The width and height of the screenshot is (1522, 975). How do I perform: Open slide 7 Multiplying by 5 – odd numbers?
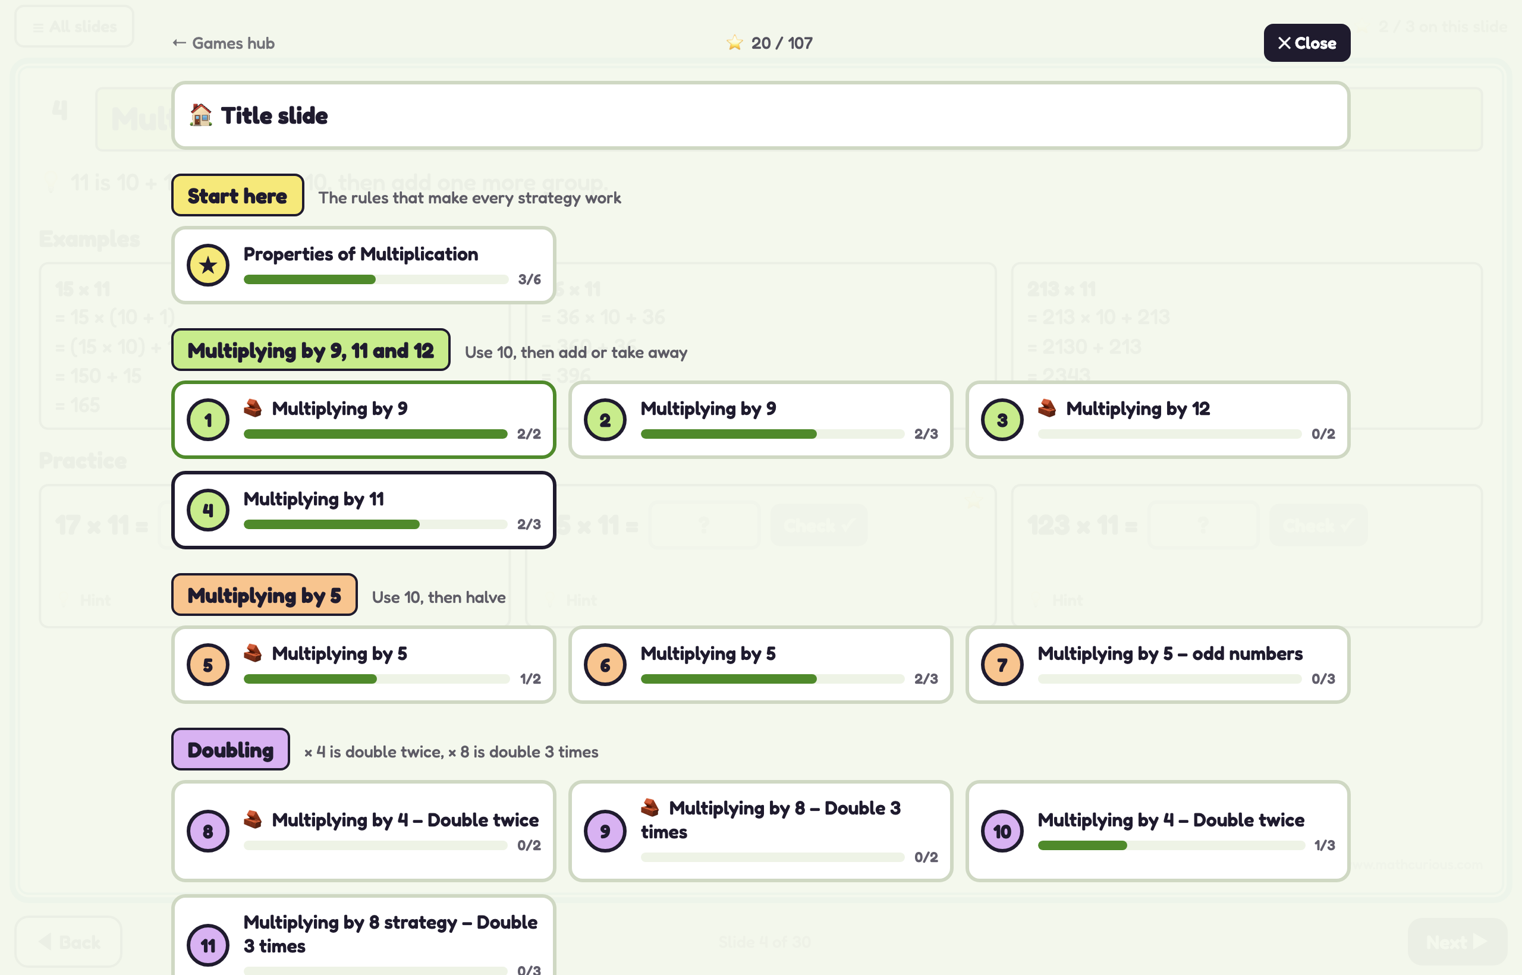click(1158, 665)
